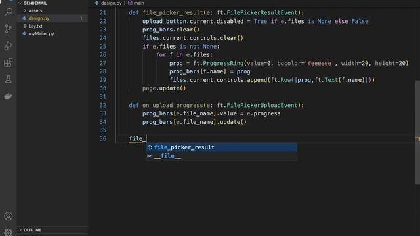Select main symbol in the breadcrumb
The height and width of the screenshot is (236, 420).
pyautogui.click(x=138, y=3)
